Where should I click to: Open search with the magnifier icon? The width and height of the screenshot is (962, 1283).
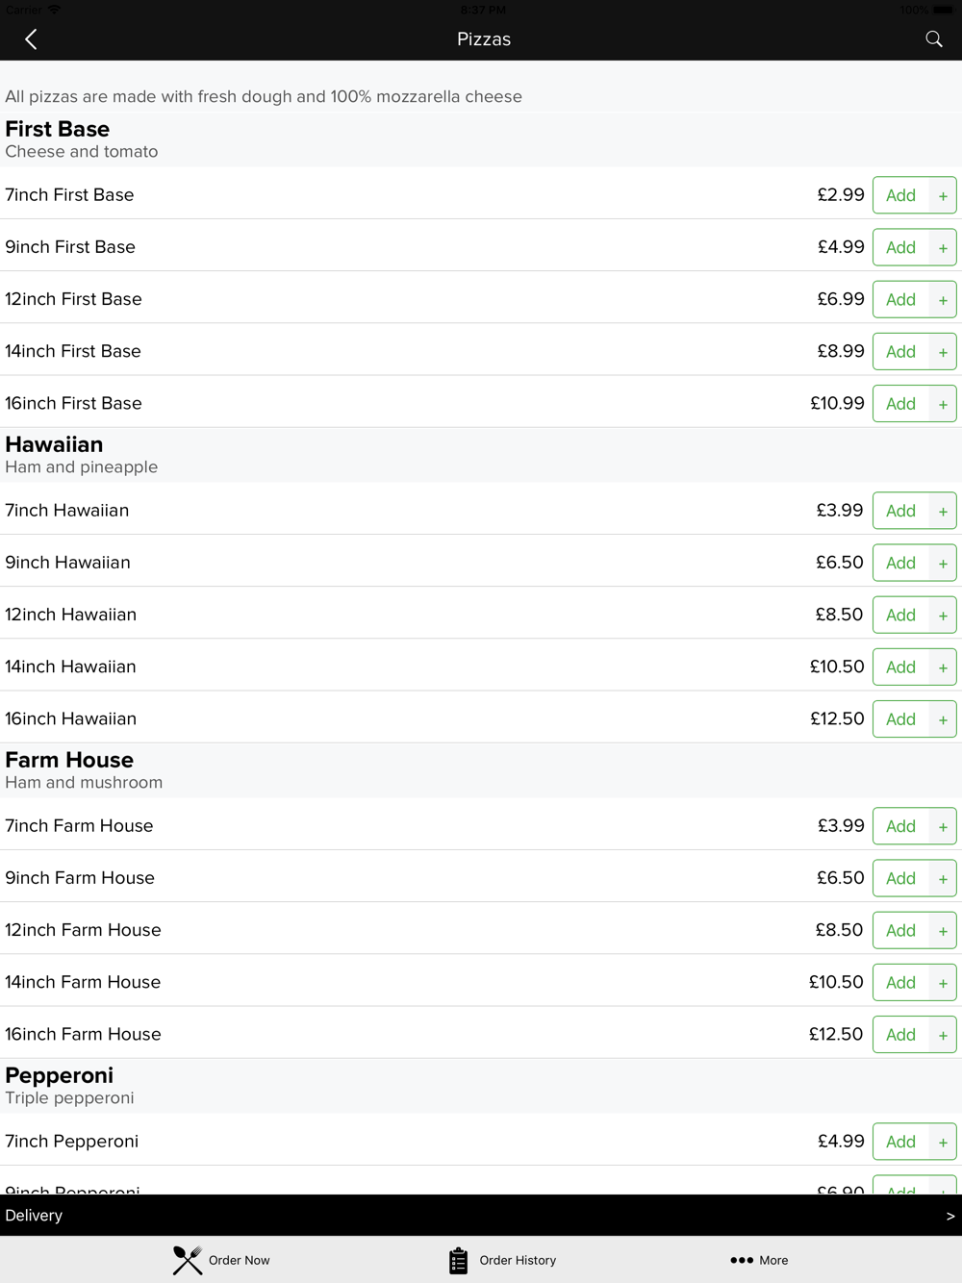[x=933, y=39]
